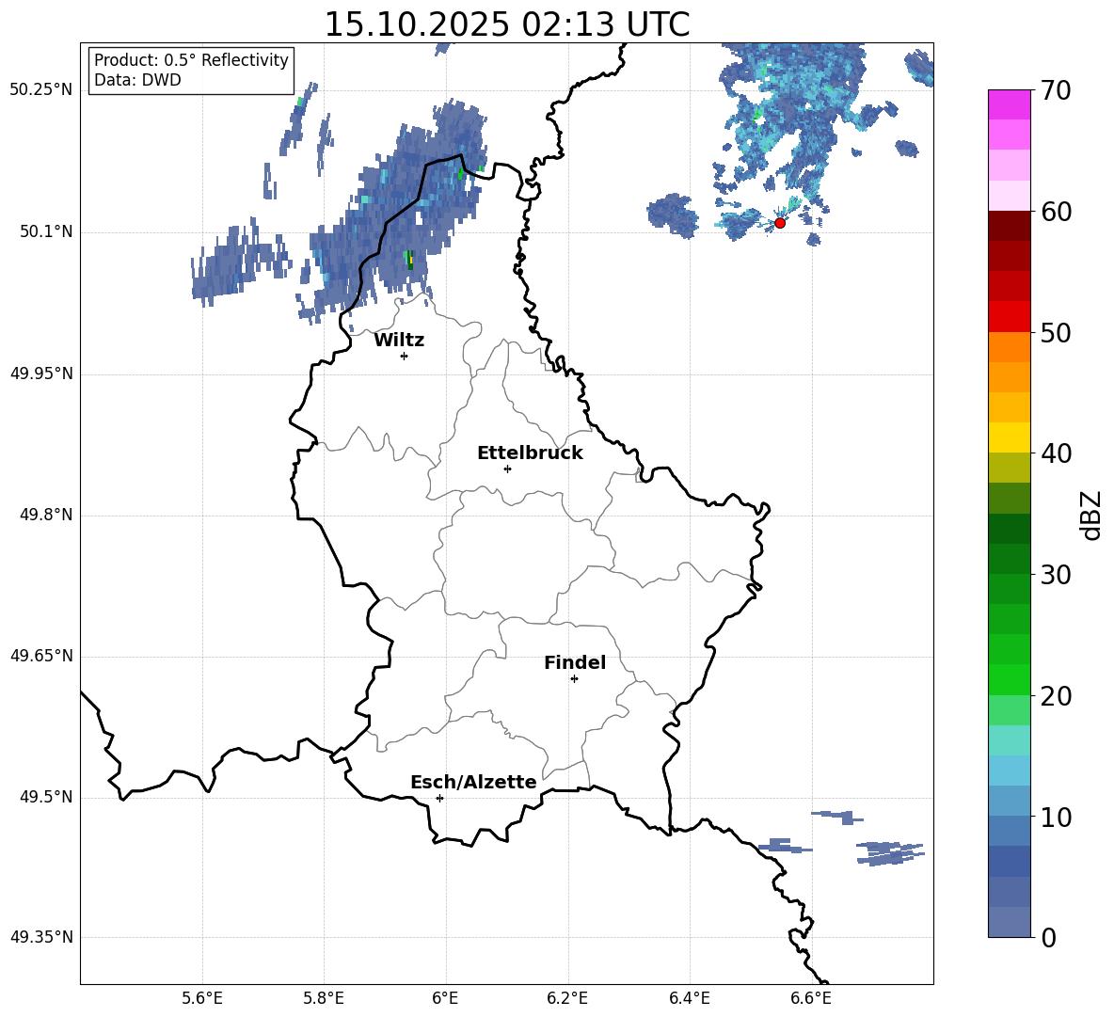Click the 50.25°N latitude label
Image resolution: width=1114 pixels, height=1017 pixels.
pos(41,90)
